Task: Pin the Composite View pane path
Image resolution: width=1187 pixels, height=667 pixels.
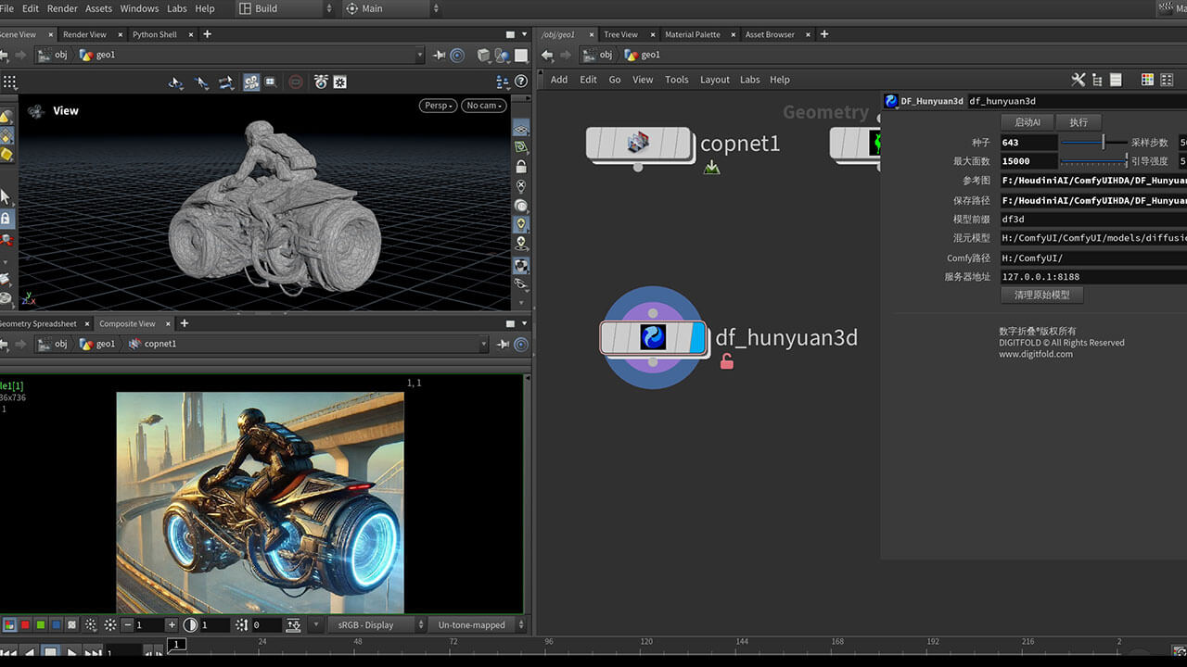Action: 504,345
